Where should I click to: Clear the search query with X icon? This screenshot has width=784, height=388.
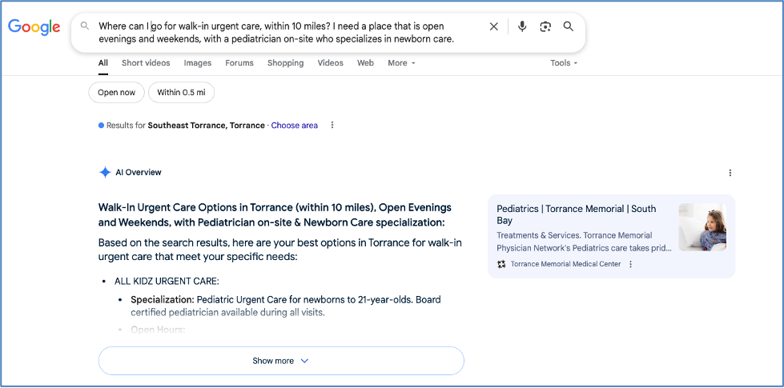coord(493,27)
